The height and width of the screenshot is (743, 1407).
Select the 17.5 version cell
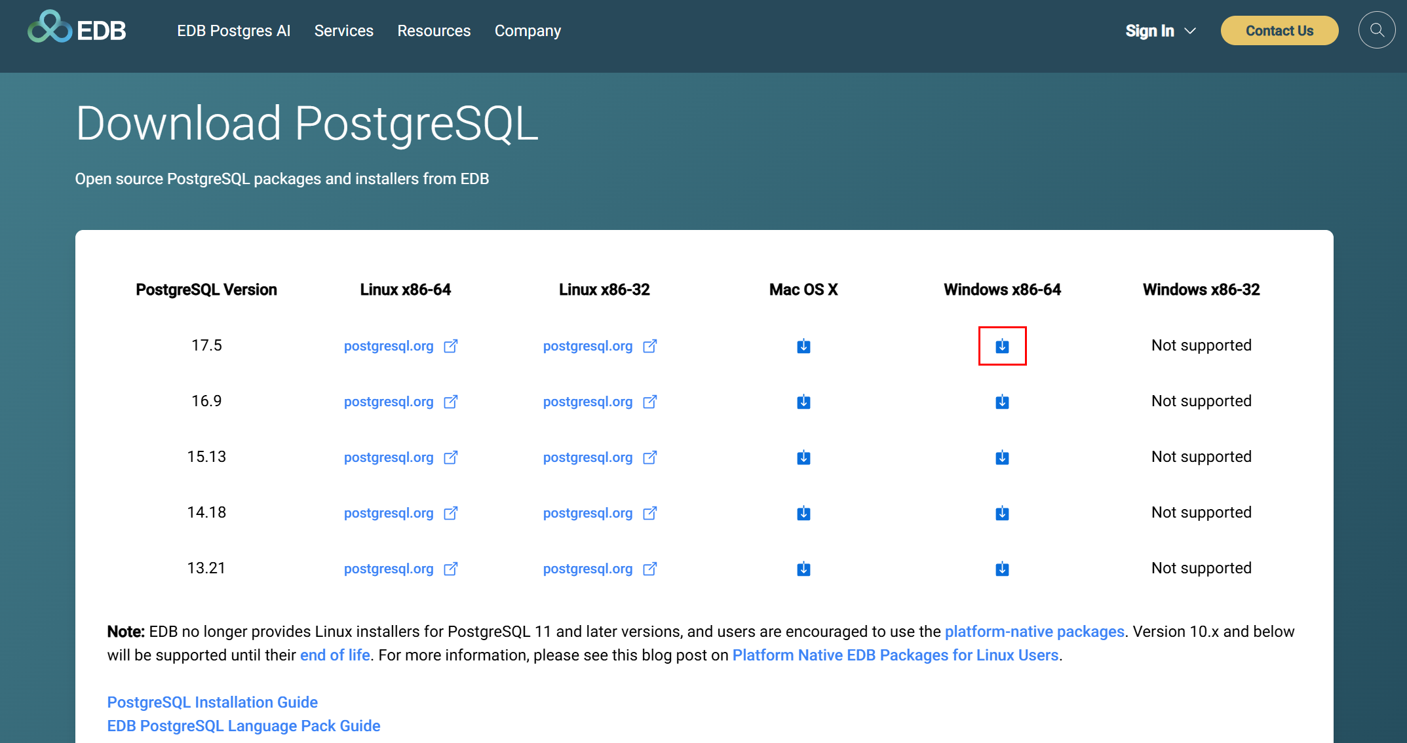click(x=206, y=345)
